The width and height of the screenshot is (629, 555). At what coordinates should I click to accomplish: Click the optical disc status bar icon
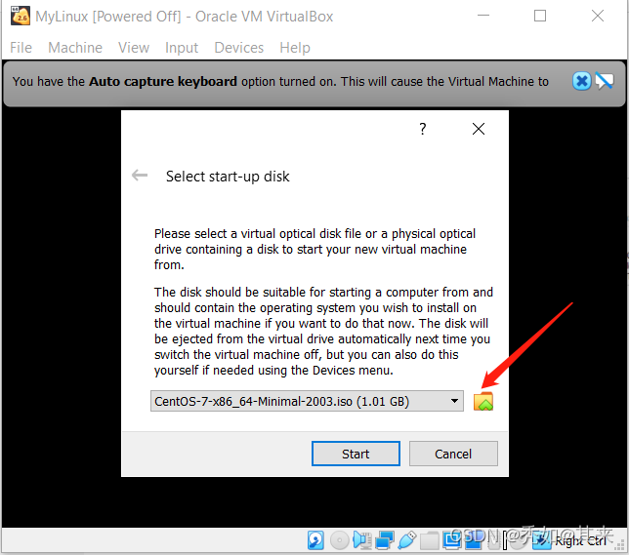tap(339, 540)
